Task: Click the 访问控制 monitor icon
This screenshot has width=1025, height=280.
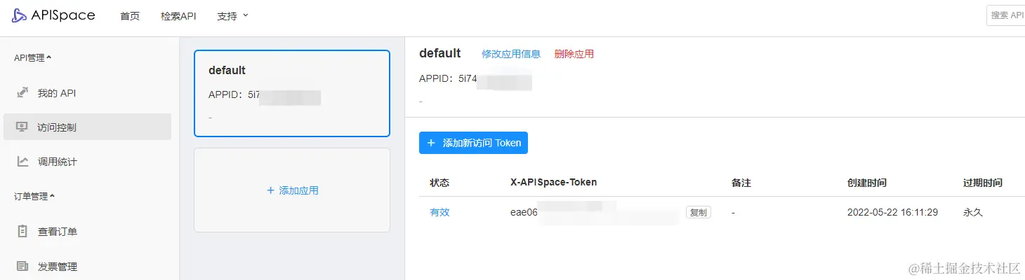Action: click(x=22, y=127)
